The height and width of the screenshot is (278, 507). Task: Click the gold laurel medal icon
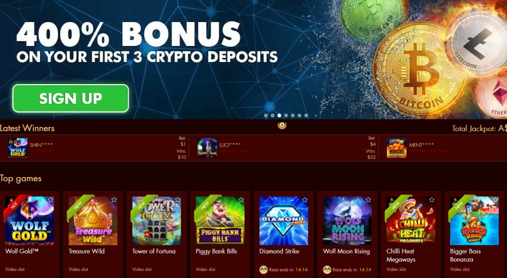pyautogui.click(x=282, y=125)
